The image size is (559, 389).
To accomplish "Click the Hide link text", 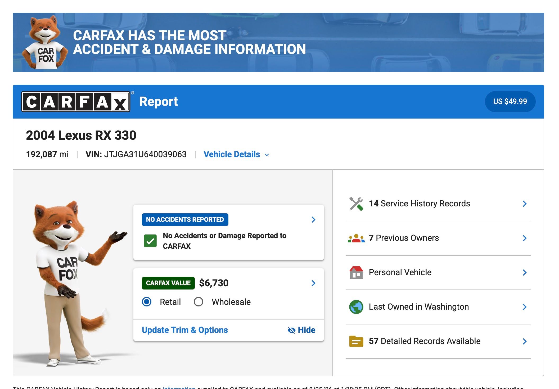I will (306, 330).
